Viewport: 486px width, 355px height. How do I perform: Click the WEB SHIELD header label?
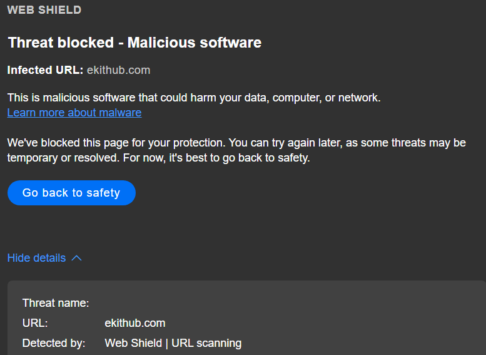[44, 10]
